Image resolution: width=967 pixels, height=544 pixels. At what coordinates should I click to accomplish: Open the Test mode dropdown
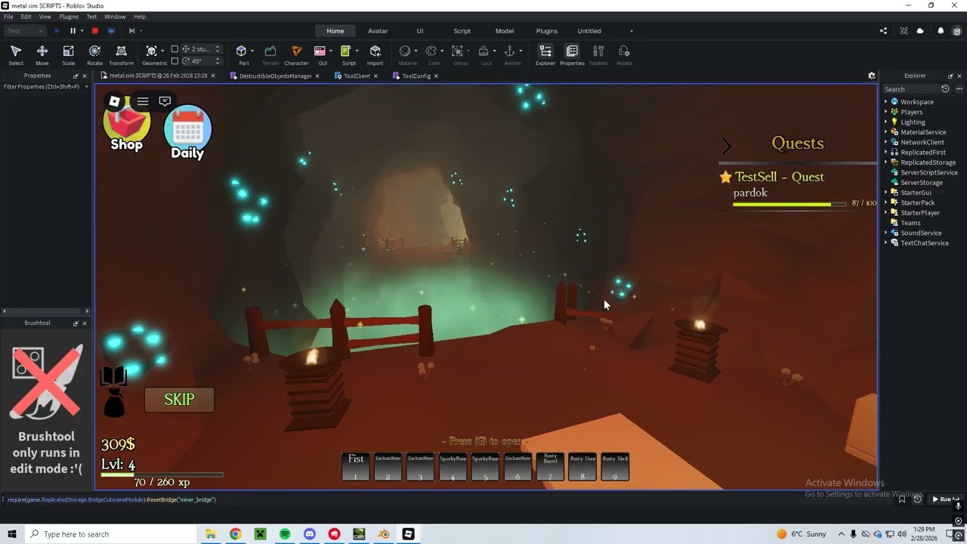(26, 31)
